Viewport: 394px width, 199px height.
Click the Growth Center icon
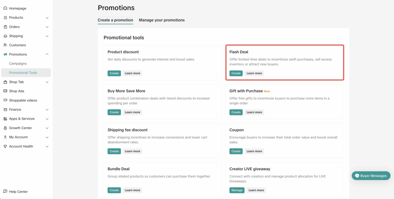(5, 128)
